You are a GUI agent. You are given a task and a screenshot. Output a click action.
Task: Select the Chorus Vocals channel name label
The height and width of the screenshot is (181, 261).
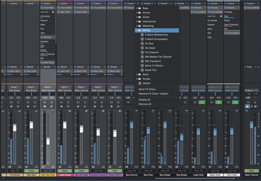(98, 175)
